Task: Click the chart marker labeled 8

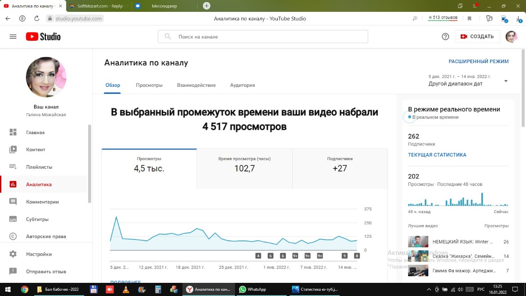Action: pos(357,256)
